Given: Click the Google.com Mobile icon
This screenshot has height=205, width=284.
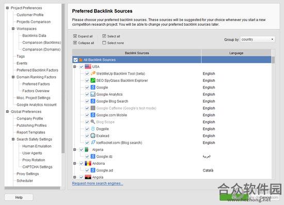Looking at the screenshot, I should coord(93,115).
